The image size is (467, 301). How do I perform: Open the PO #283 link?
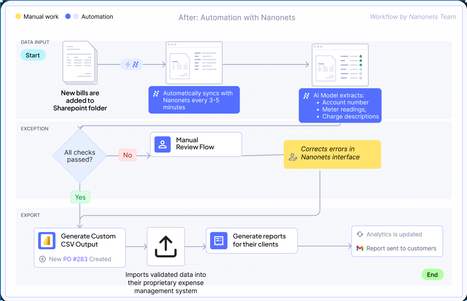click(76, 259)
